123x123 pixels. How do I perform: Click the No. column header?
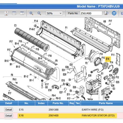26,103
